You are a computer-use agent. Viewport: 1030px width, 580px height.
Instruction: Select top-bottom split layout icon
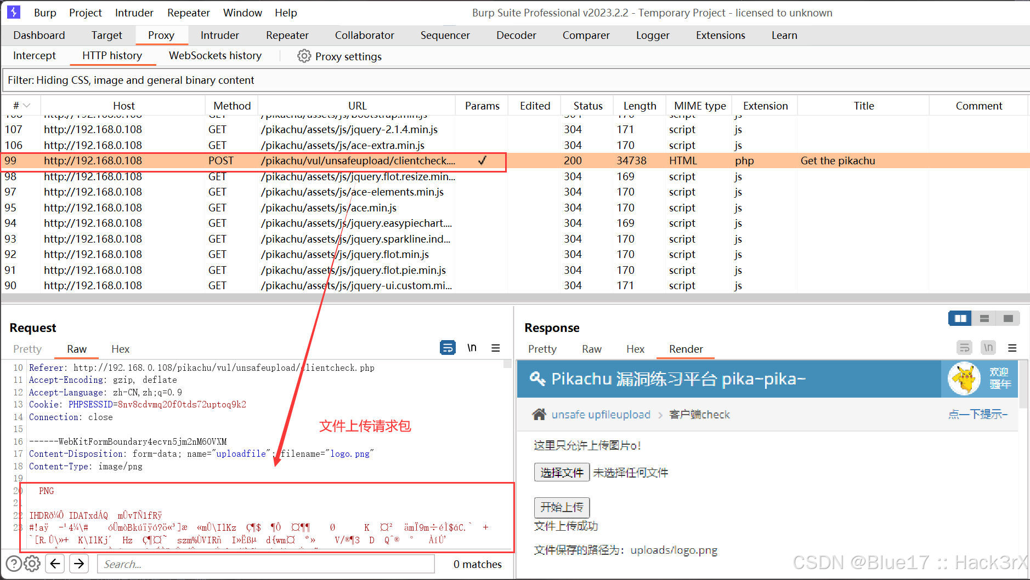pos(984,318)
